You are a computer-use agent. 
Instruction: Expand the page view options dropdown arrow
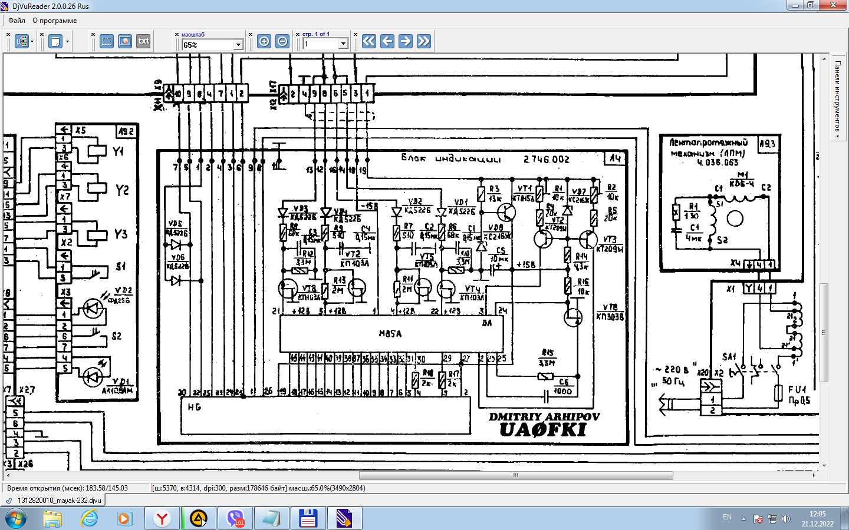pyautogui.click(x=67, y=42)
